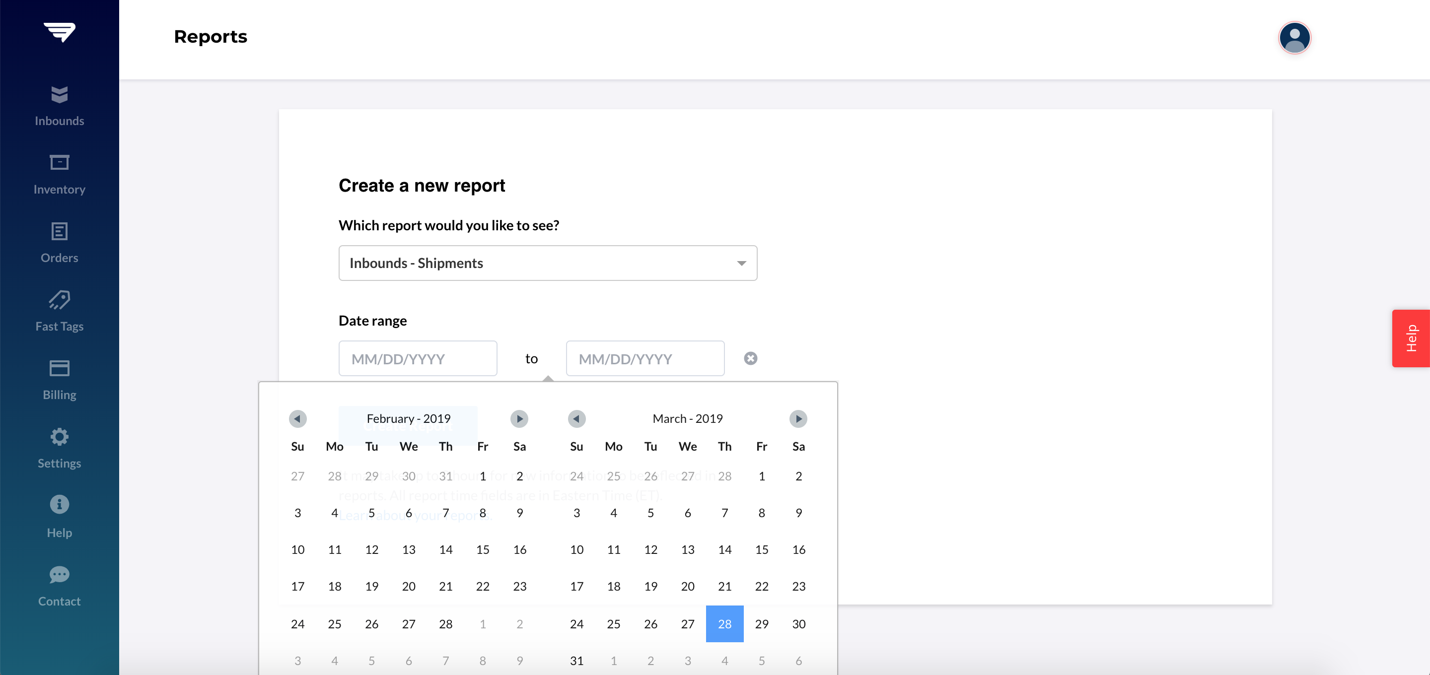
Task: Pick March 26 in the calendar
Action: point(650,624)
